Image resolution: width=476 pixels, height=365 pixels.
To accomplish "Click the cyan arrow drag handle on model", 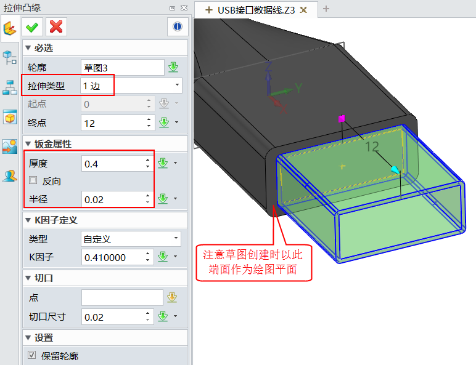I will coord(395,169).
